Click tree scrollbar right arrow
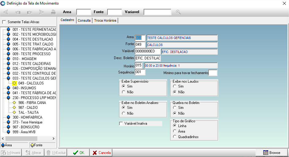The height and width of the screenshot is (157, 289). pyautogui.click(x=54, y=138)
